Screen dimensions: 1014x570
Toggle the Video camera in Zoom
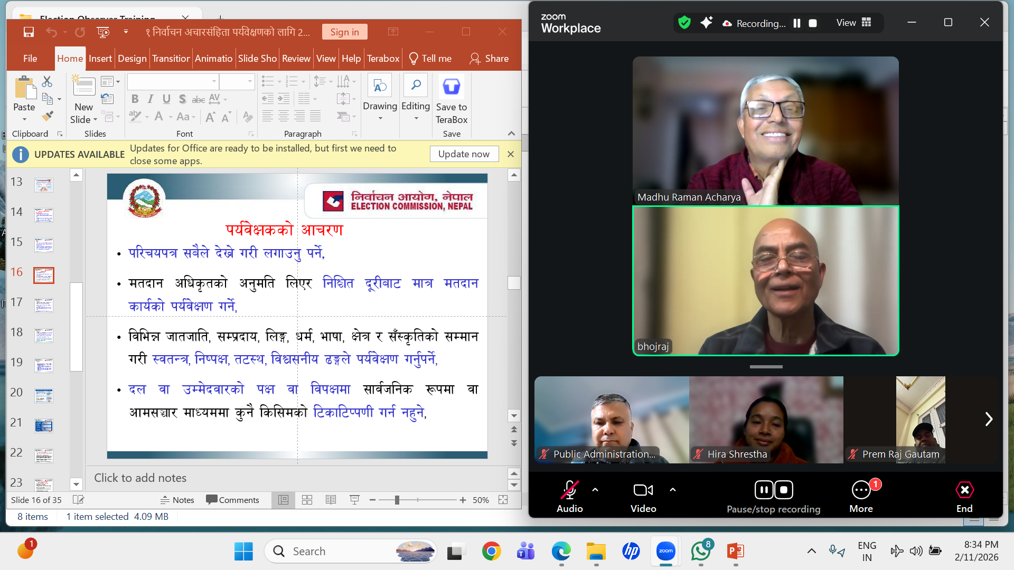(643, 490)
